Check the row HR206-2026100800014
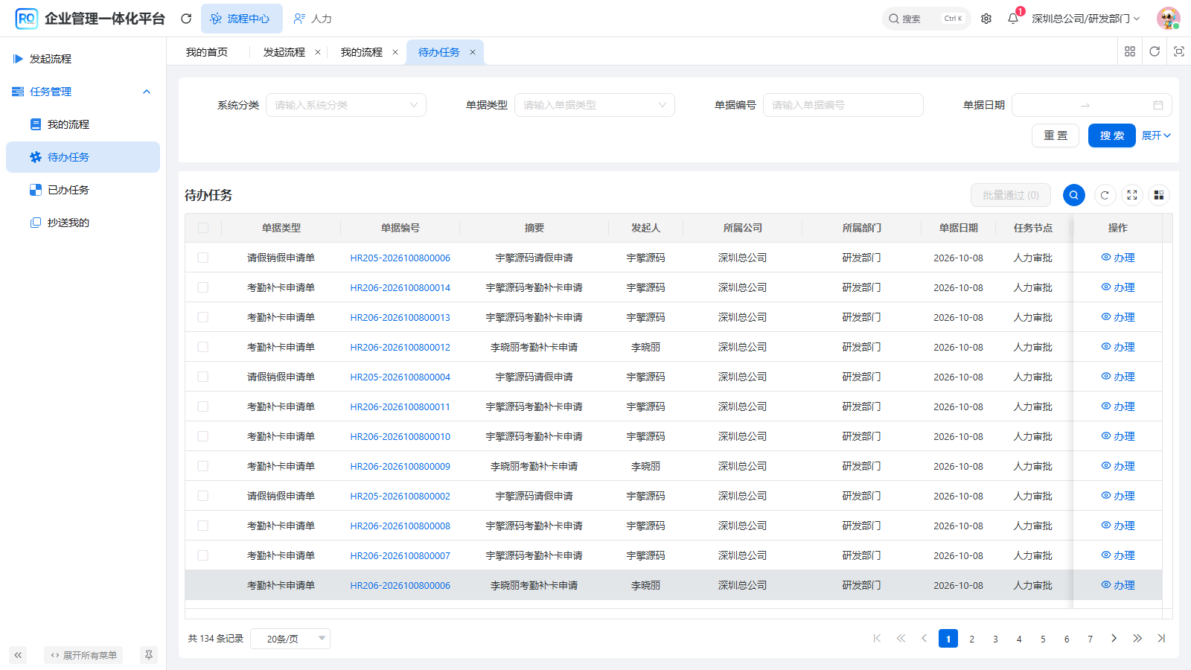 click(x=202, y=287)
